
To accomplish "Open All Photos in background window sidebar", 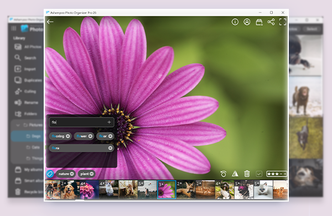I will tap(28, 47).
